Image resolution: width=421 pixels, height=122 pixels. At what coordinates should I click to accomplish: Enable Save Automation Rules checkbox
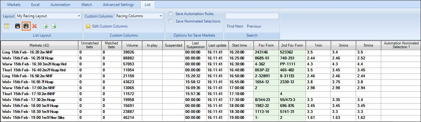[x=170, y=14]
